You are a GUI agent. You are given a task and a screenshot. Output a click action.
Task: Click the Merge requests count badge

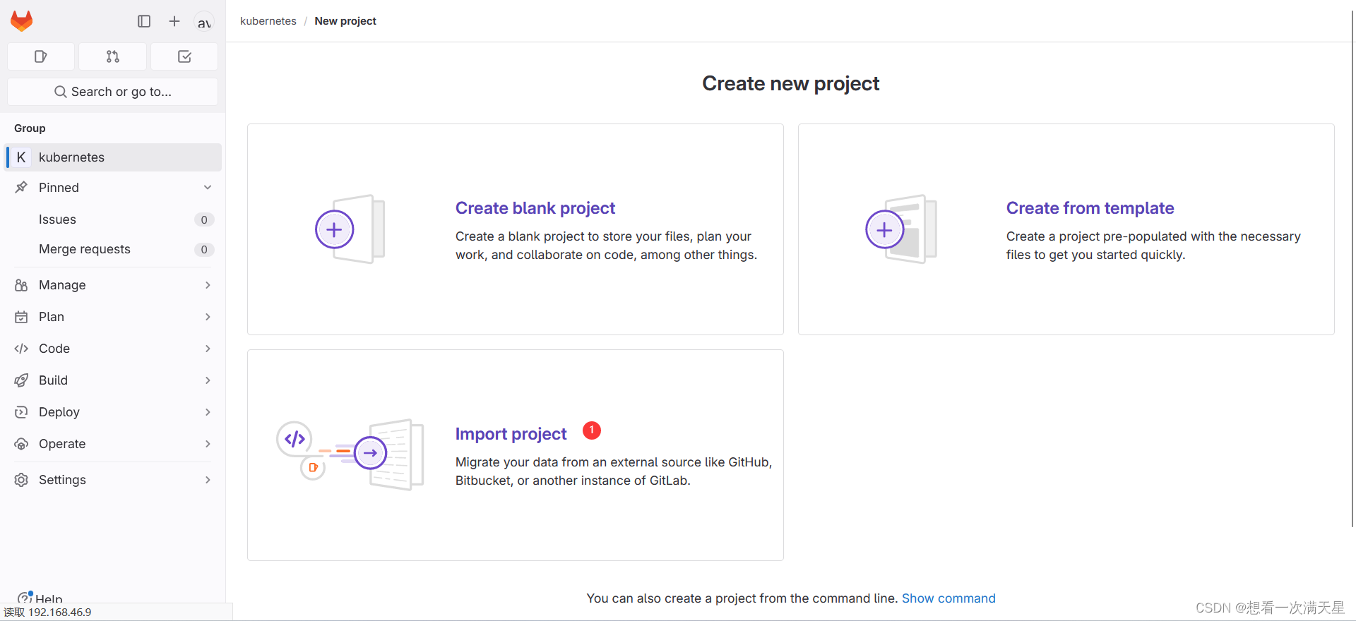204,249
